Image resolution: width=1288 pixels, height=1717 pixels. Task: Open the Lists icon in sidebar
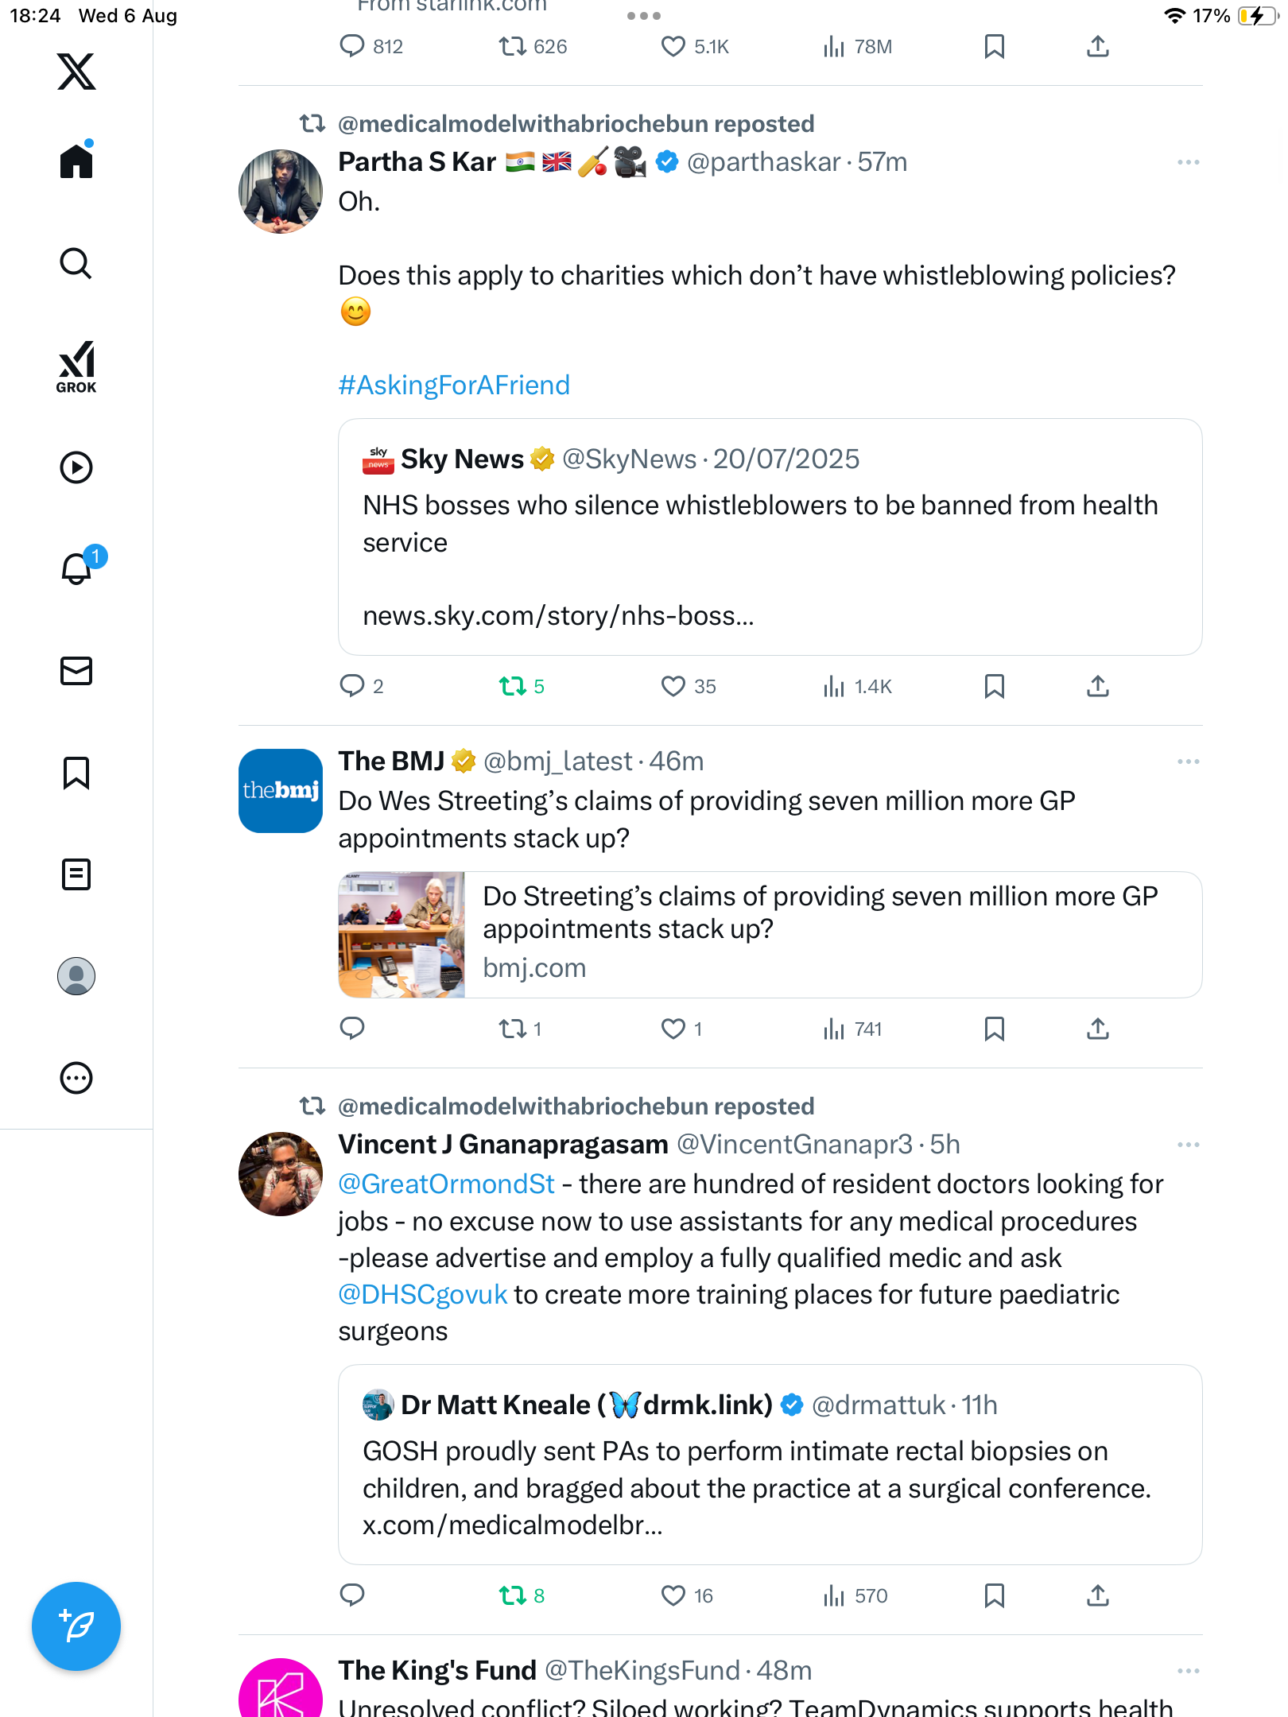click(x=76, y=874)
